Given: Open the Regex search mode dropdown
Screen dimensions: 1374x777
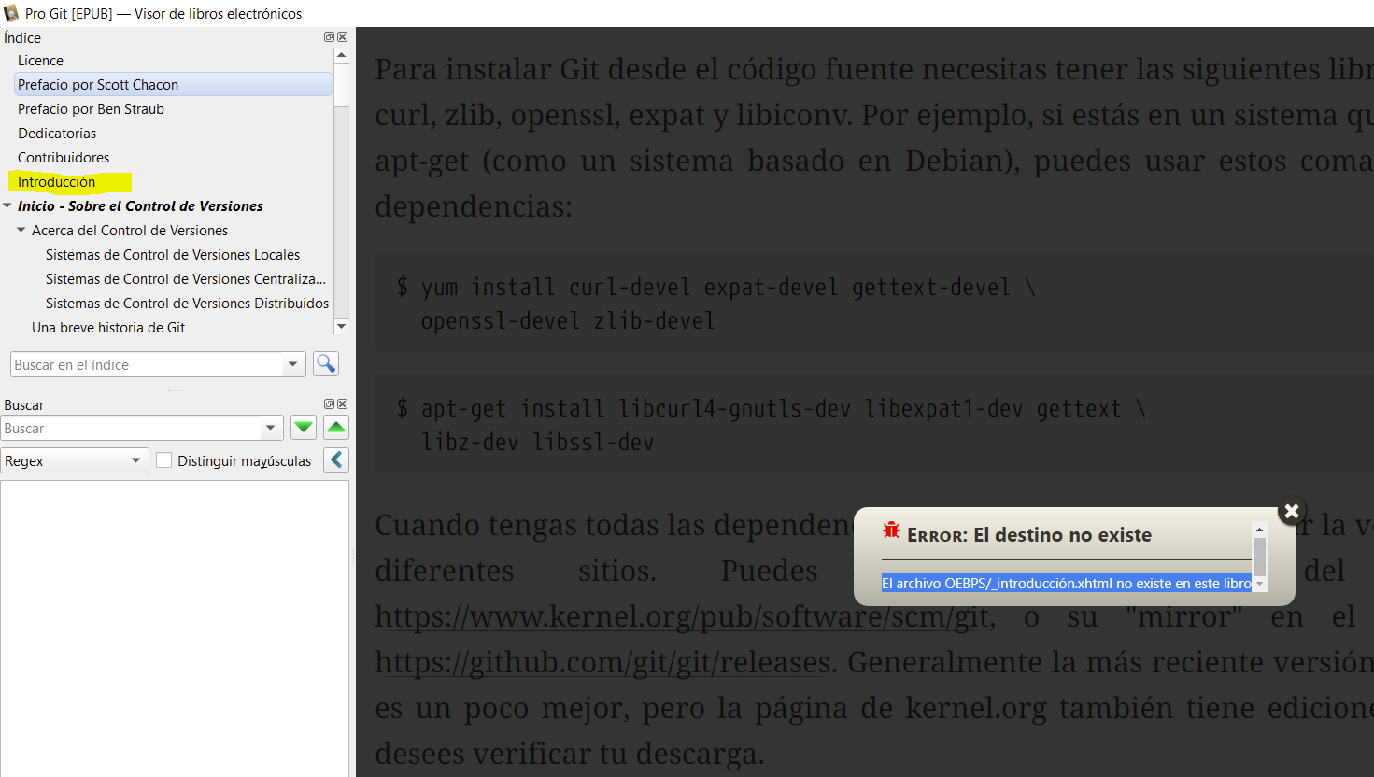Looking at the screenshot, I should tap(75, 461).
